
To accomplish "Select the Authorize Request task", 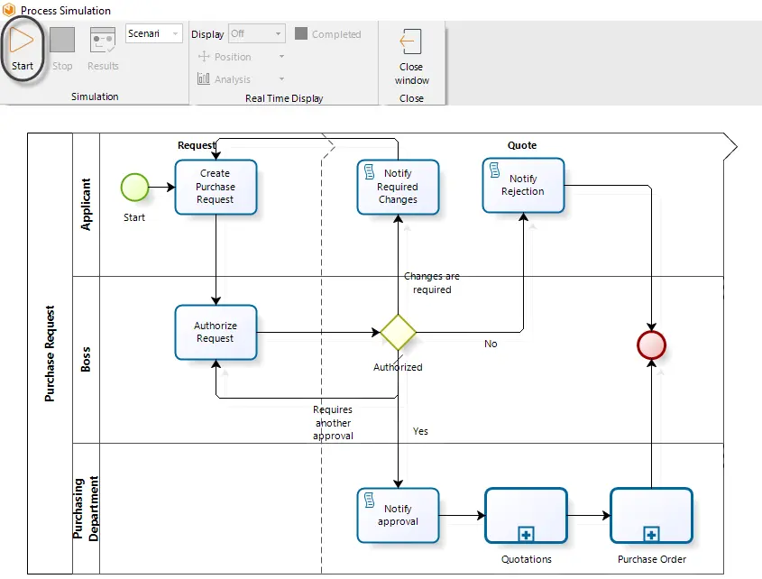I will 216,332.
